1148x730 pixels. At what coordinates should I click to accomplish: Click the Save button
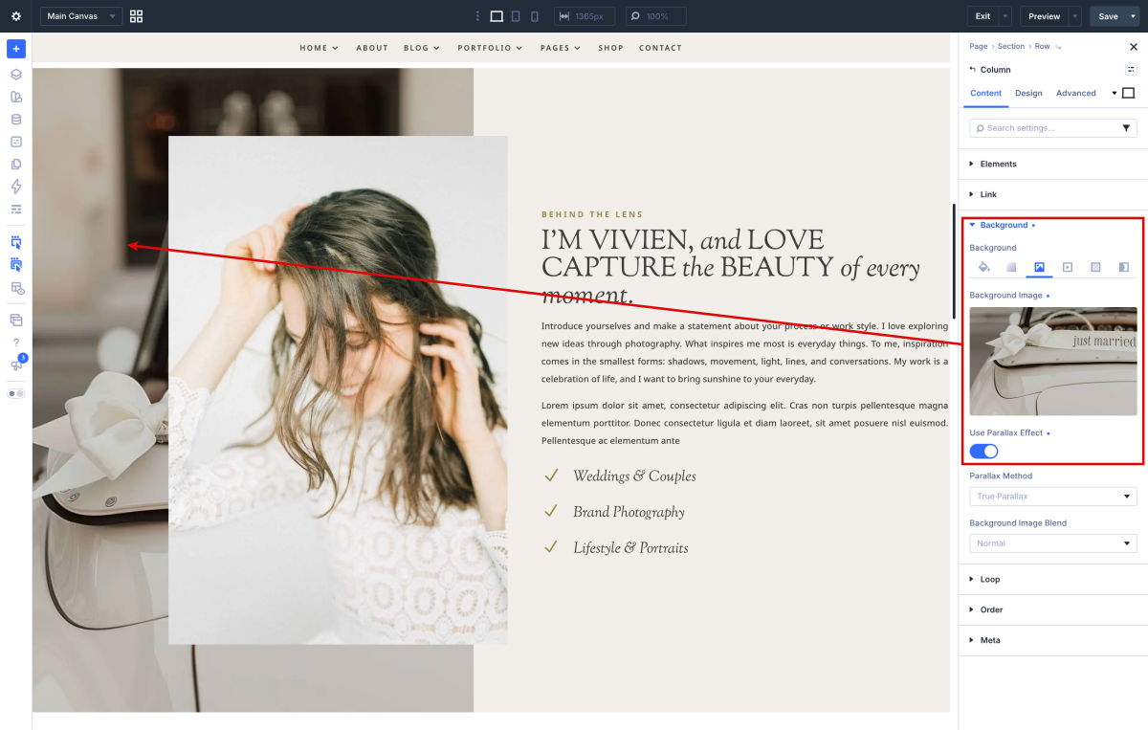pyautogui.click(x=1108, y=16)
